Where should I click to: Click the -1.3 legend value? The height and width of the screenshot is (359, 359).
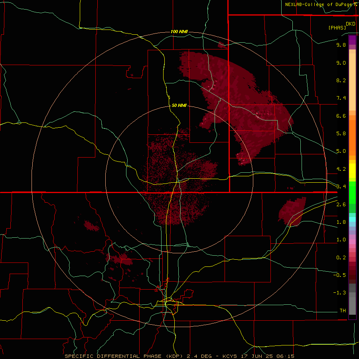point(339,293)
